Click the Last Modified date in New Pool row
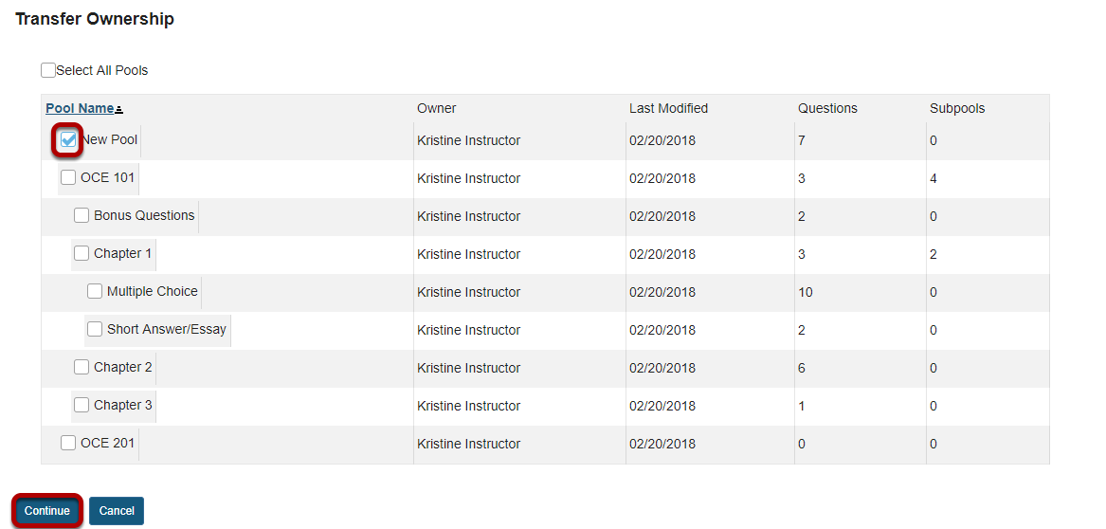This screenshot has width=1106, height=529. 662,140
